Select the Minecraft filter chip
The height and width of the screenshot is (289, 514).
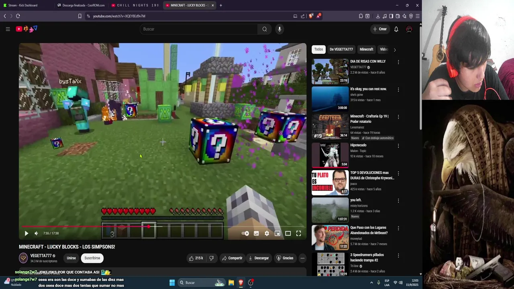click(x=366, y=49)
